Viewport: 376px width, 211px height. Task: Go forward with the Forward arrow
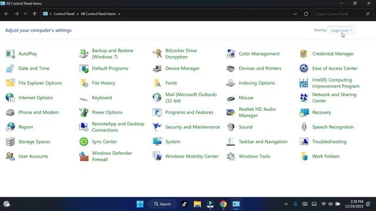click(16, 14)
